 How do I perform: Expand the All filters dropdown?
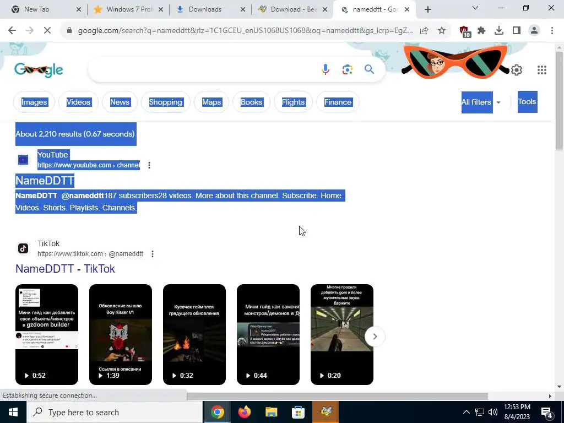pos(481,102)
